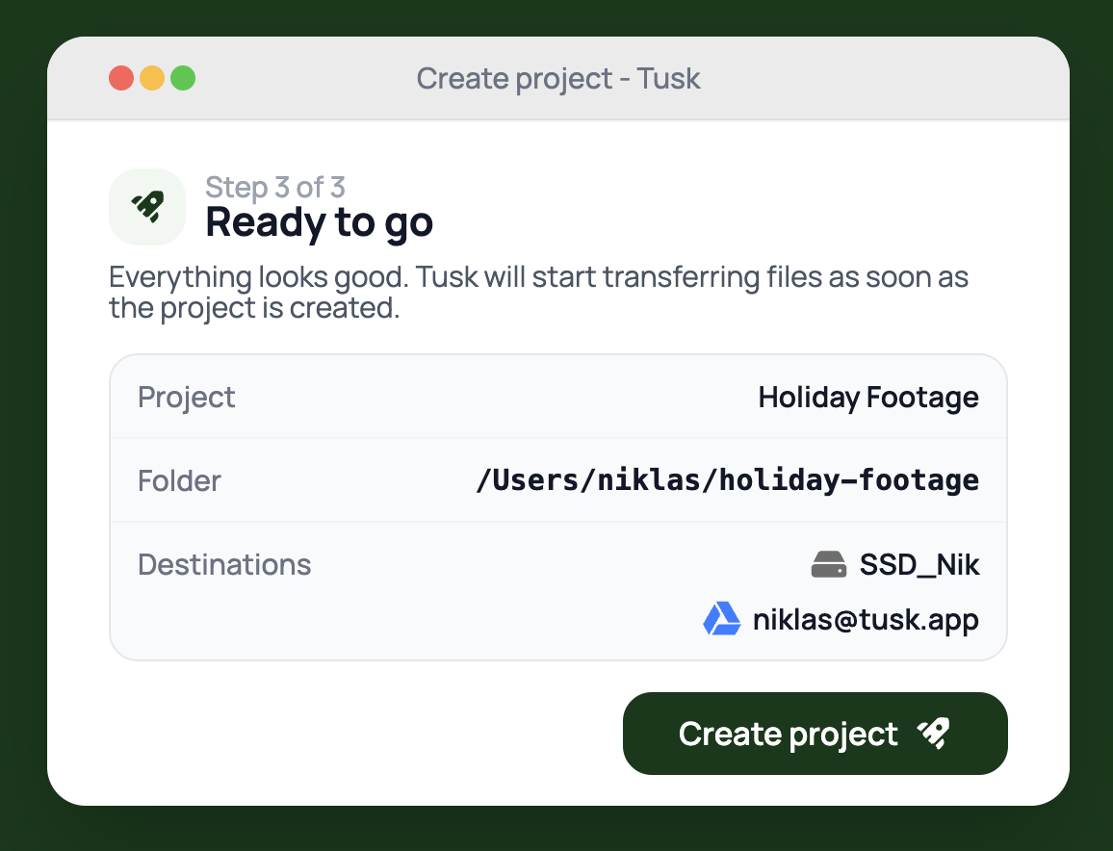1113x851 pixels.
Task: Click the Create project - Tusk window title
Action: (x=557, y=78)
